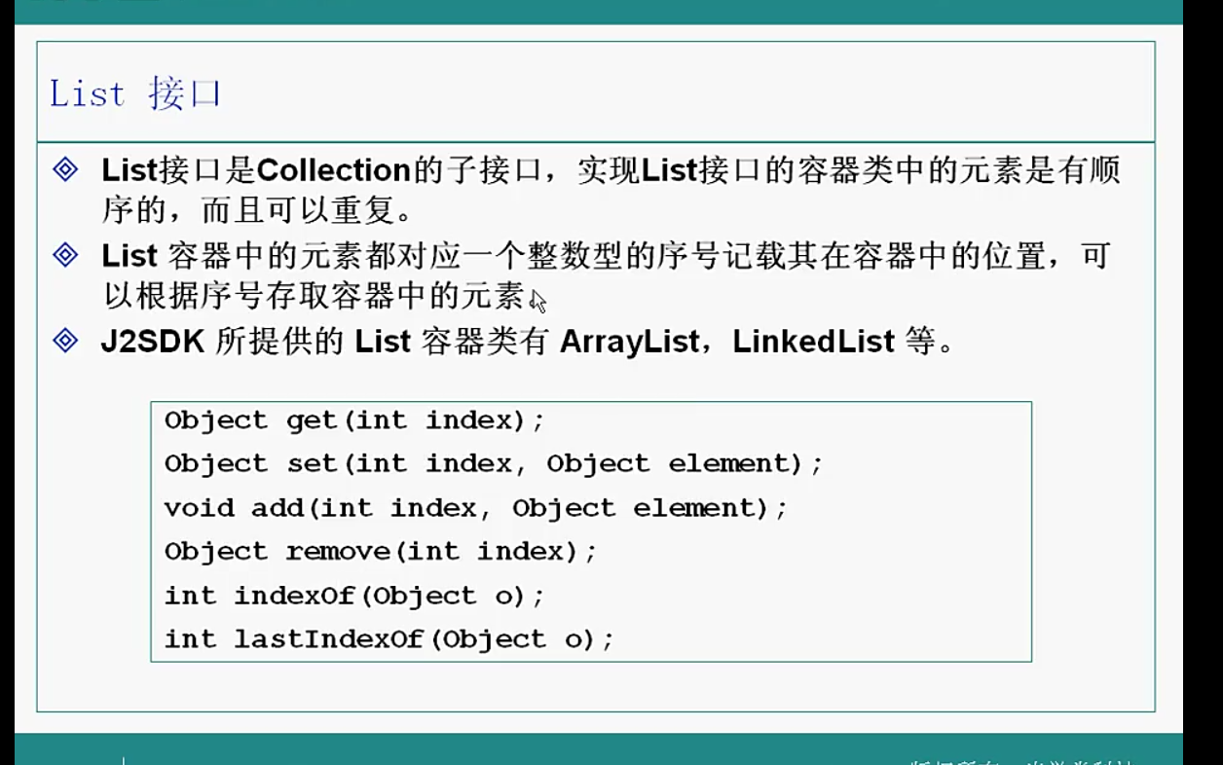Click the diamond bullet beside the Collection sentence
The height and width of the screenshot is (765, 1223).
click(x=65, y=170)
